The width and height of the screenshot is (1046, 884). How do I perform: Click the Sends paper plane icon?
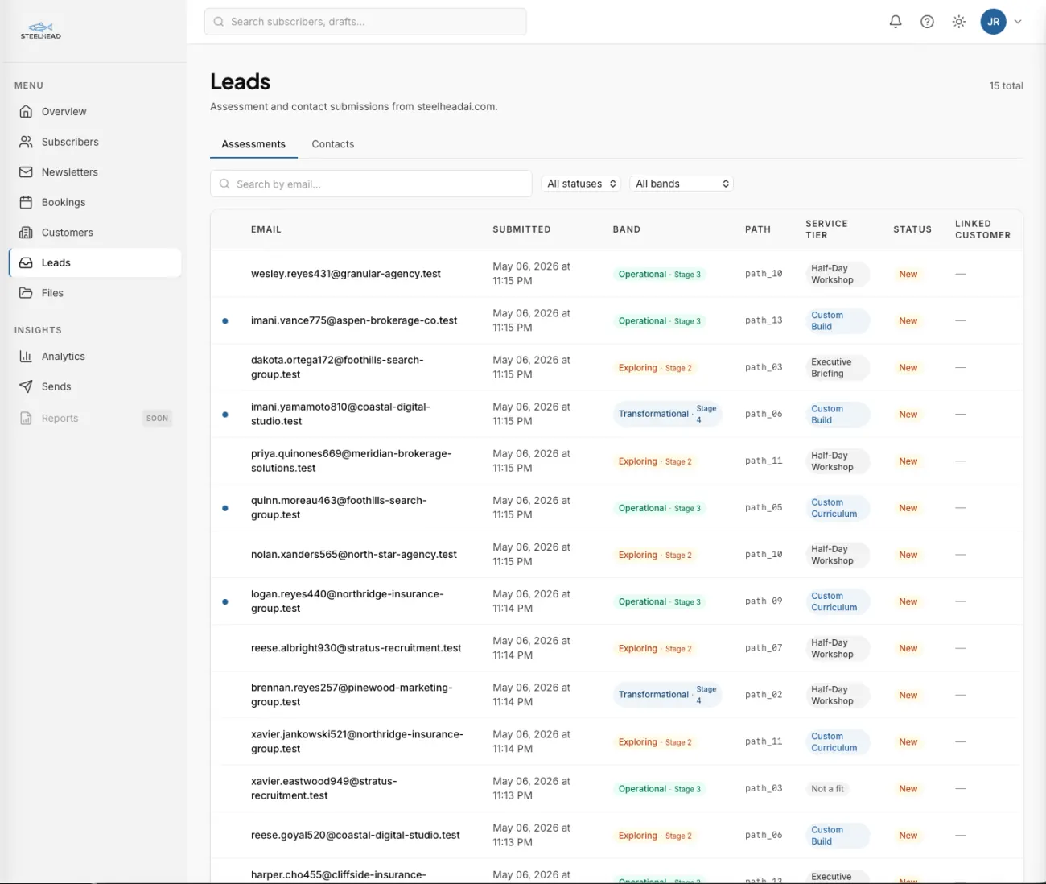[x=26, y=386]
